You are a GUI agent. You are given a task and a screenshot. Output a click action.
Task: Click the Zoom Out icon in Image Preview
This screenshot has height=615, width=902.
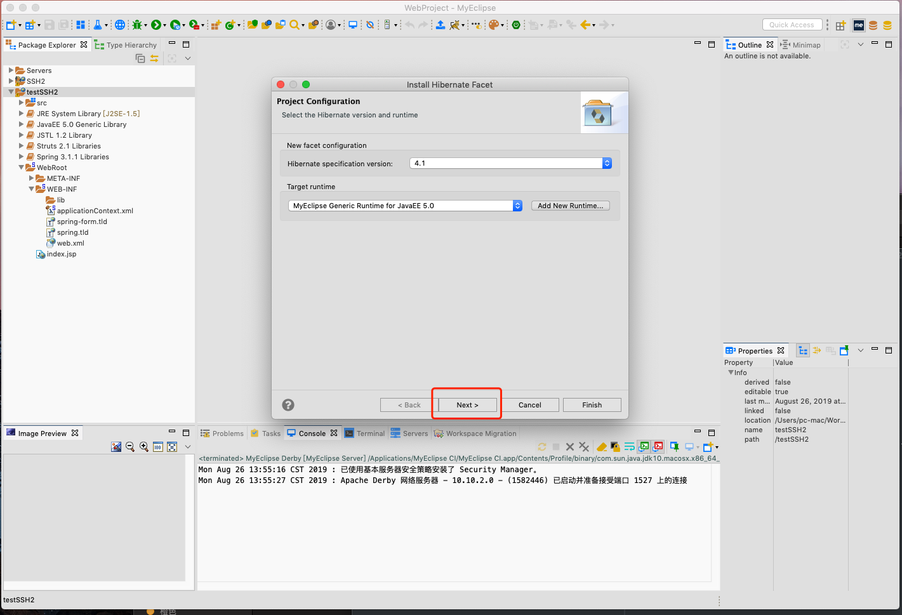click(130, 447)
